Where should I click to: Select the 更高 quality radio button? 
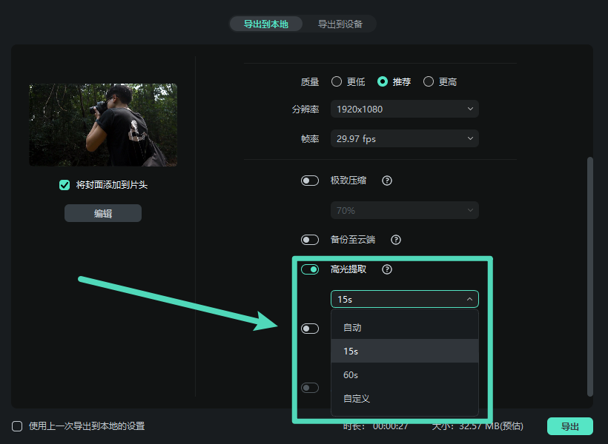(x=427, y=81)
